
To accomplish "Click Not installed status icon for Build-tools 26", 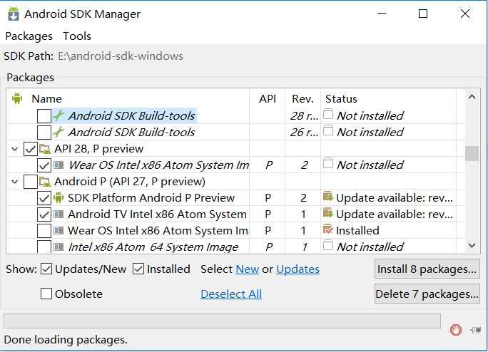I will click(x=328, y=130).
